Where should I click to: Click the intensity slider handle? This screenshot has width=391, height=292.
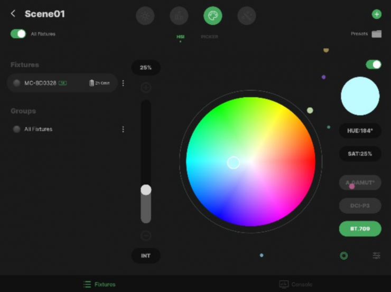click(146, 190)
